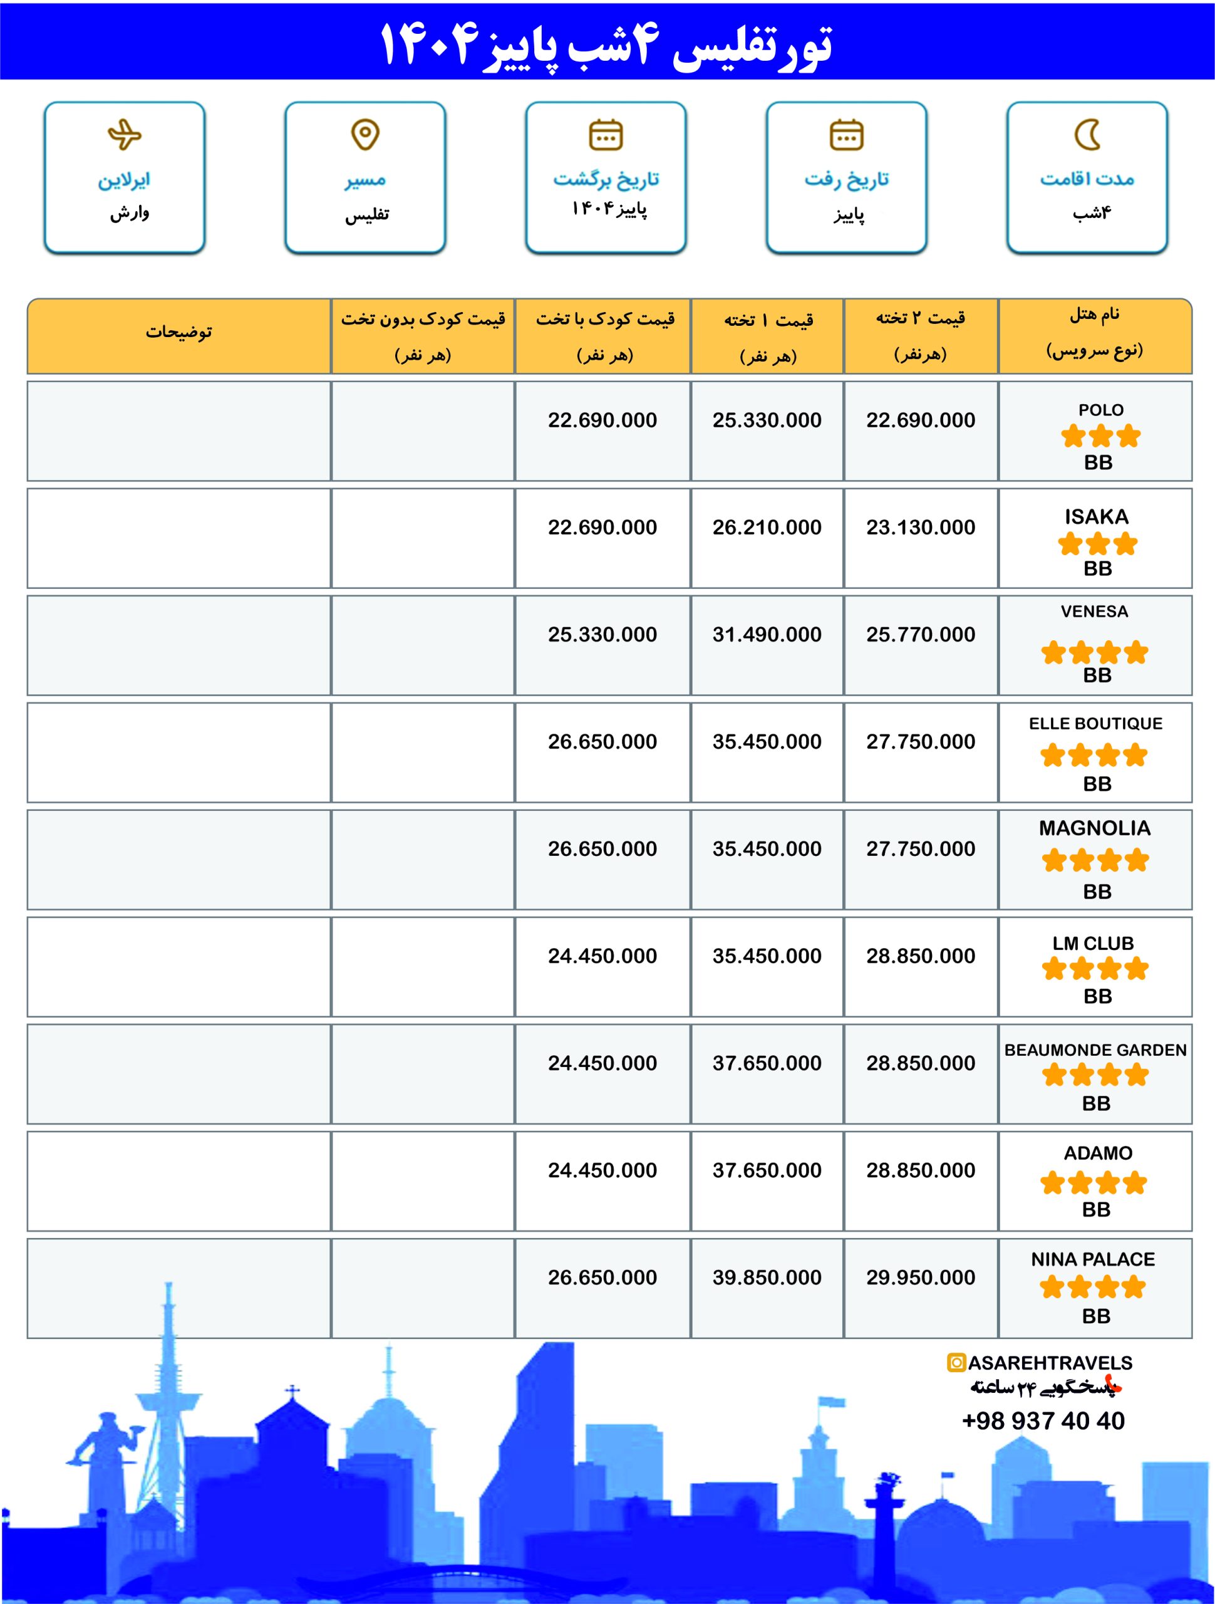Click the star rating under POLO hotel
1215x1604 pixels.
(x=1100, y=437)
